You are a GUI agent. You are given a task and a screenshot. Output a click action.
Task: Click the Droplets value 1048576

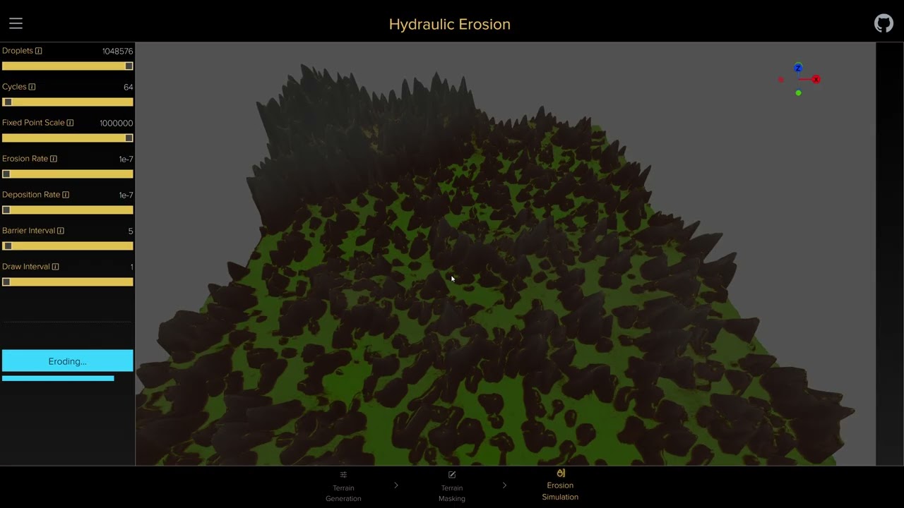coord(117,52)
